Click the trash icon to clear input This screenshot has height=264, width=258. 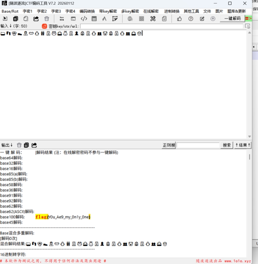click(47, 19)
